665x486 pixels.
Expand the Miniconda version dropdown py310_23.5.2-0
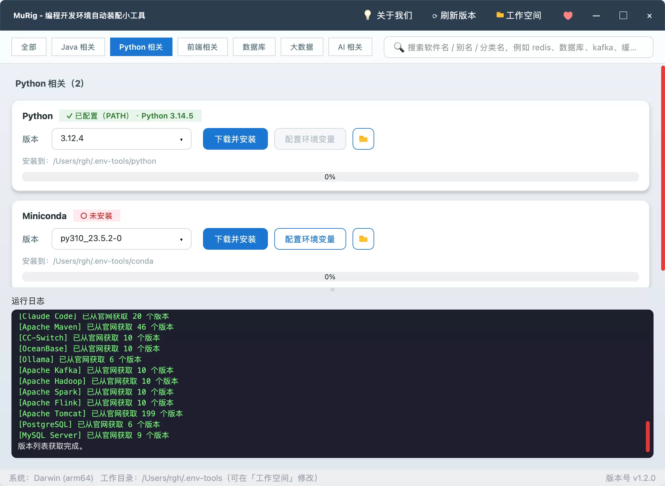coord(122,239)
